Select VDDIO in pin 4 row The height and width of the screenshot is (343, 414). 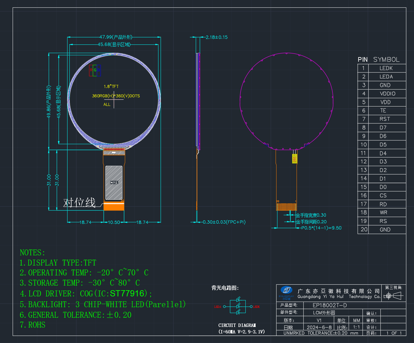click(x=388, y=94)
